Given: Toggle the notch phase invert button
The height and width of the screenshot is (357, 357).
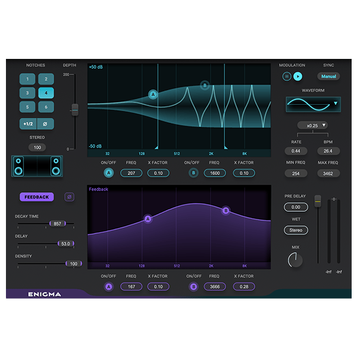Looking at the screenshot, I should pos(45,124).
